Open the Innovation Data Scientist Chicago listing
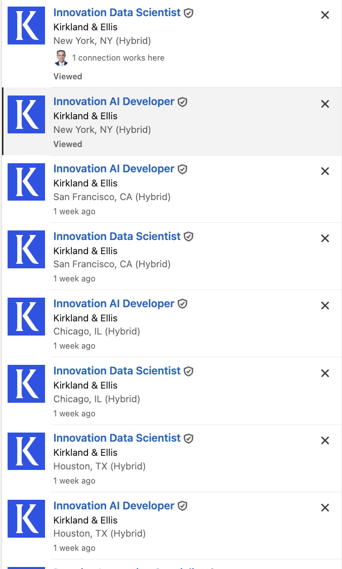342x569 pixels. [x=117, y=370]
